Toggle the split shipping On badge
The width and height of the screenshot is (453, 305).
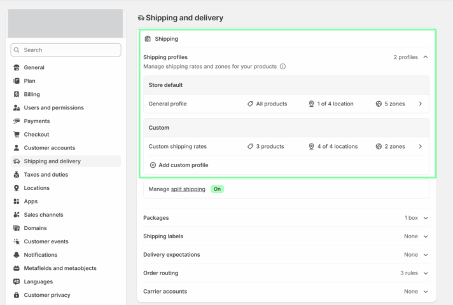click(217, 189)
